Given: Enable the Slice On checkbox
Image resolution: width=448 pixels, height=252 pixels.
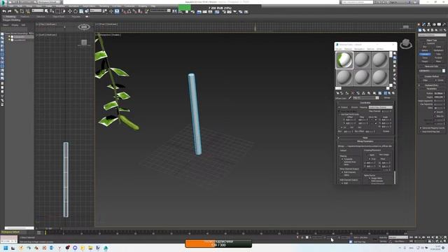Looking at the screenshot, I should (x=435, y=116).
